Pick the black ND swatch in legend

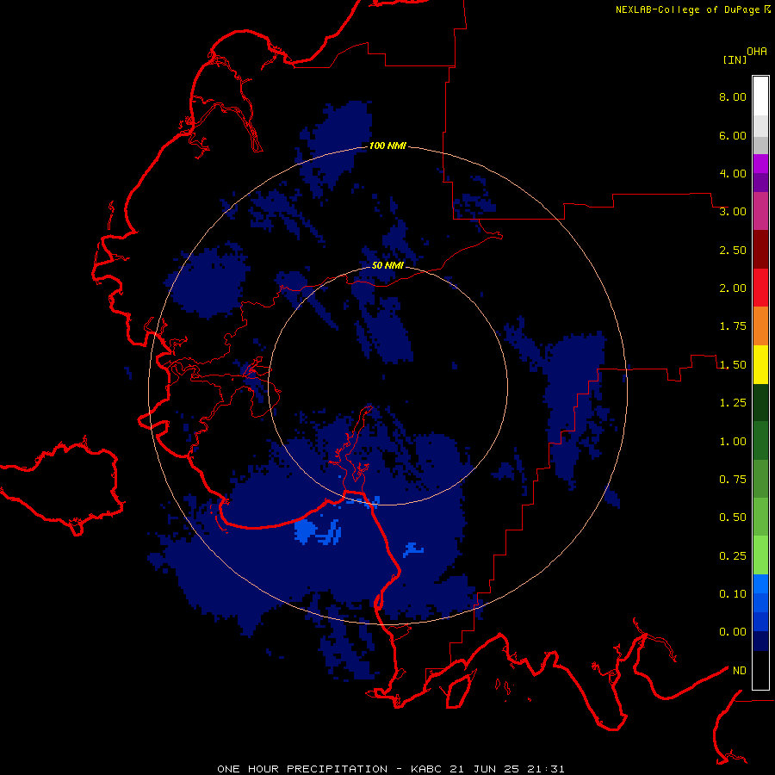click(x=760, y=670)
